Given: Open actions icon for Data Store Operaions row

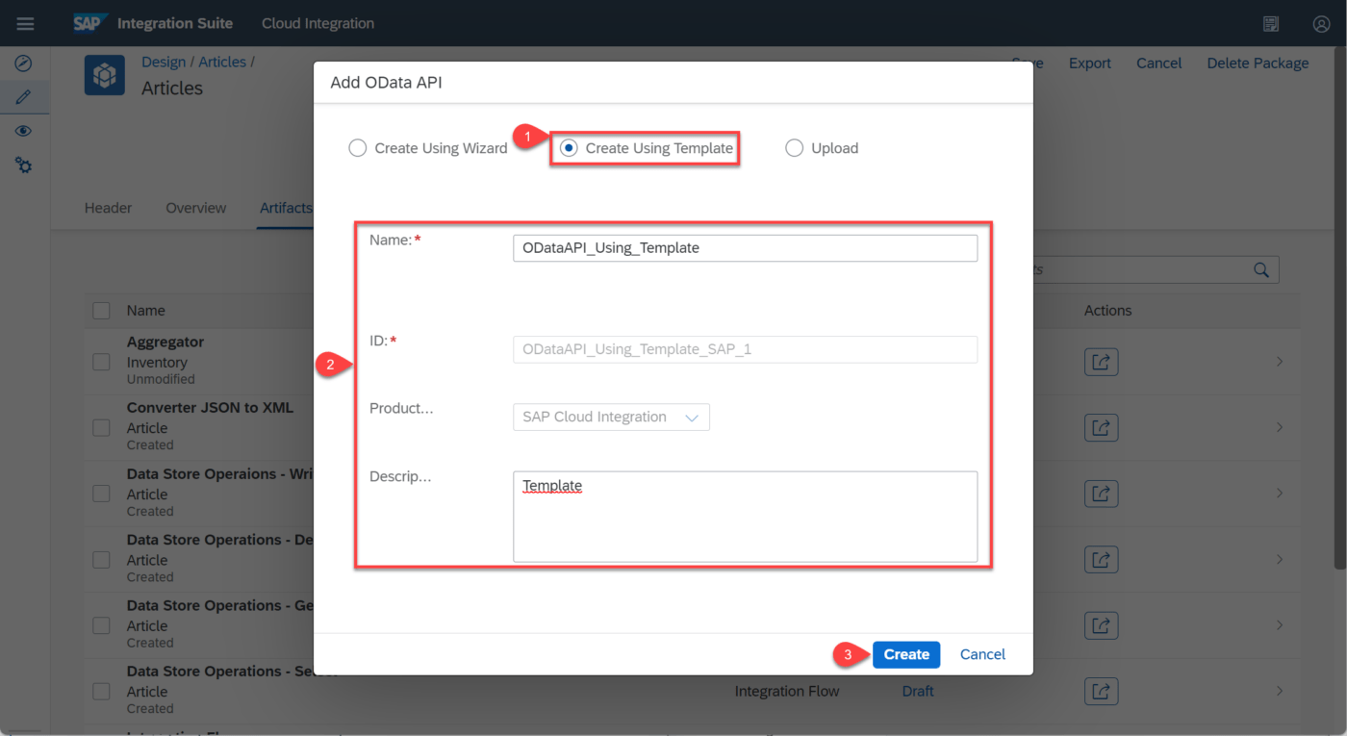Looking at the screenshot, I should pos(1102,494).
